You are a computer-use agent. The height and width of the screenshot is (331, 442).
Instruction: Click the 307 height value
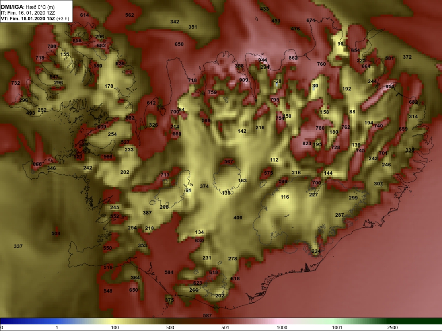coord(378,184)
